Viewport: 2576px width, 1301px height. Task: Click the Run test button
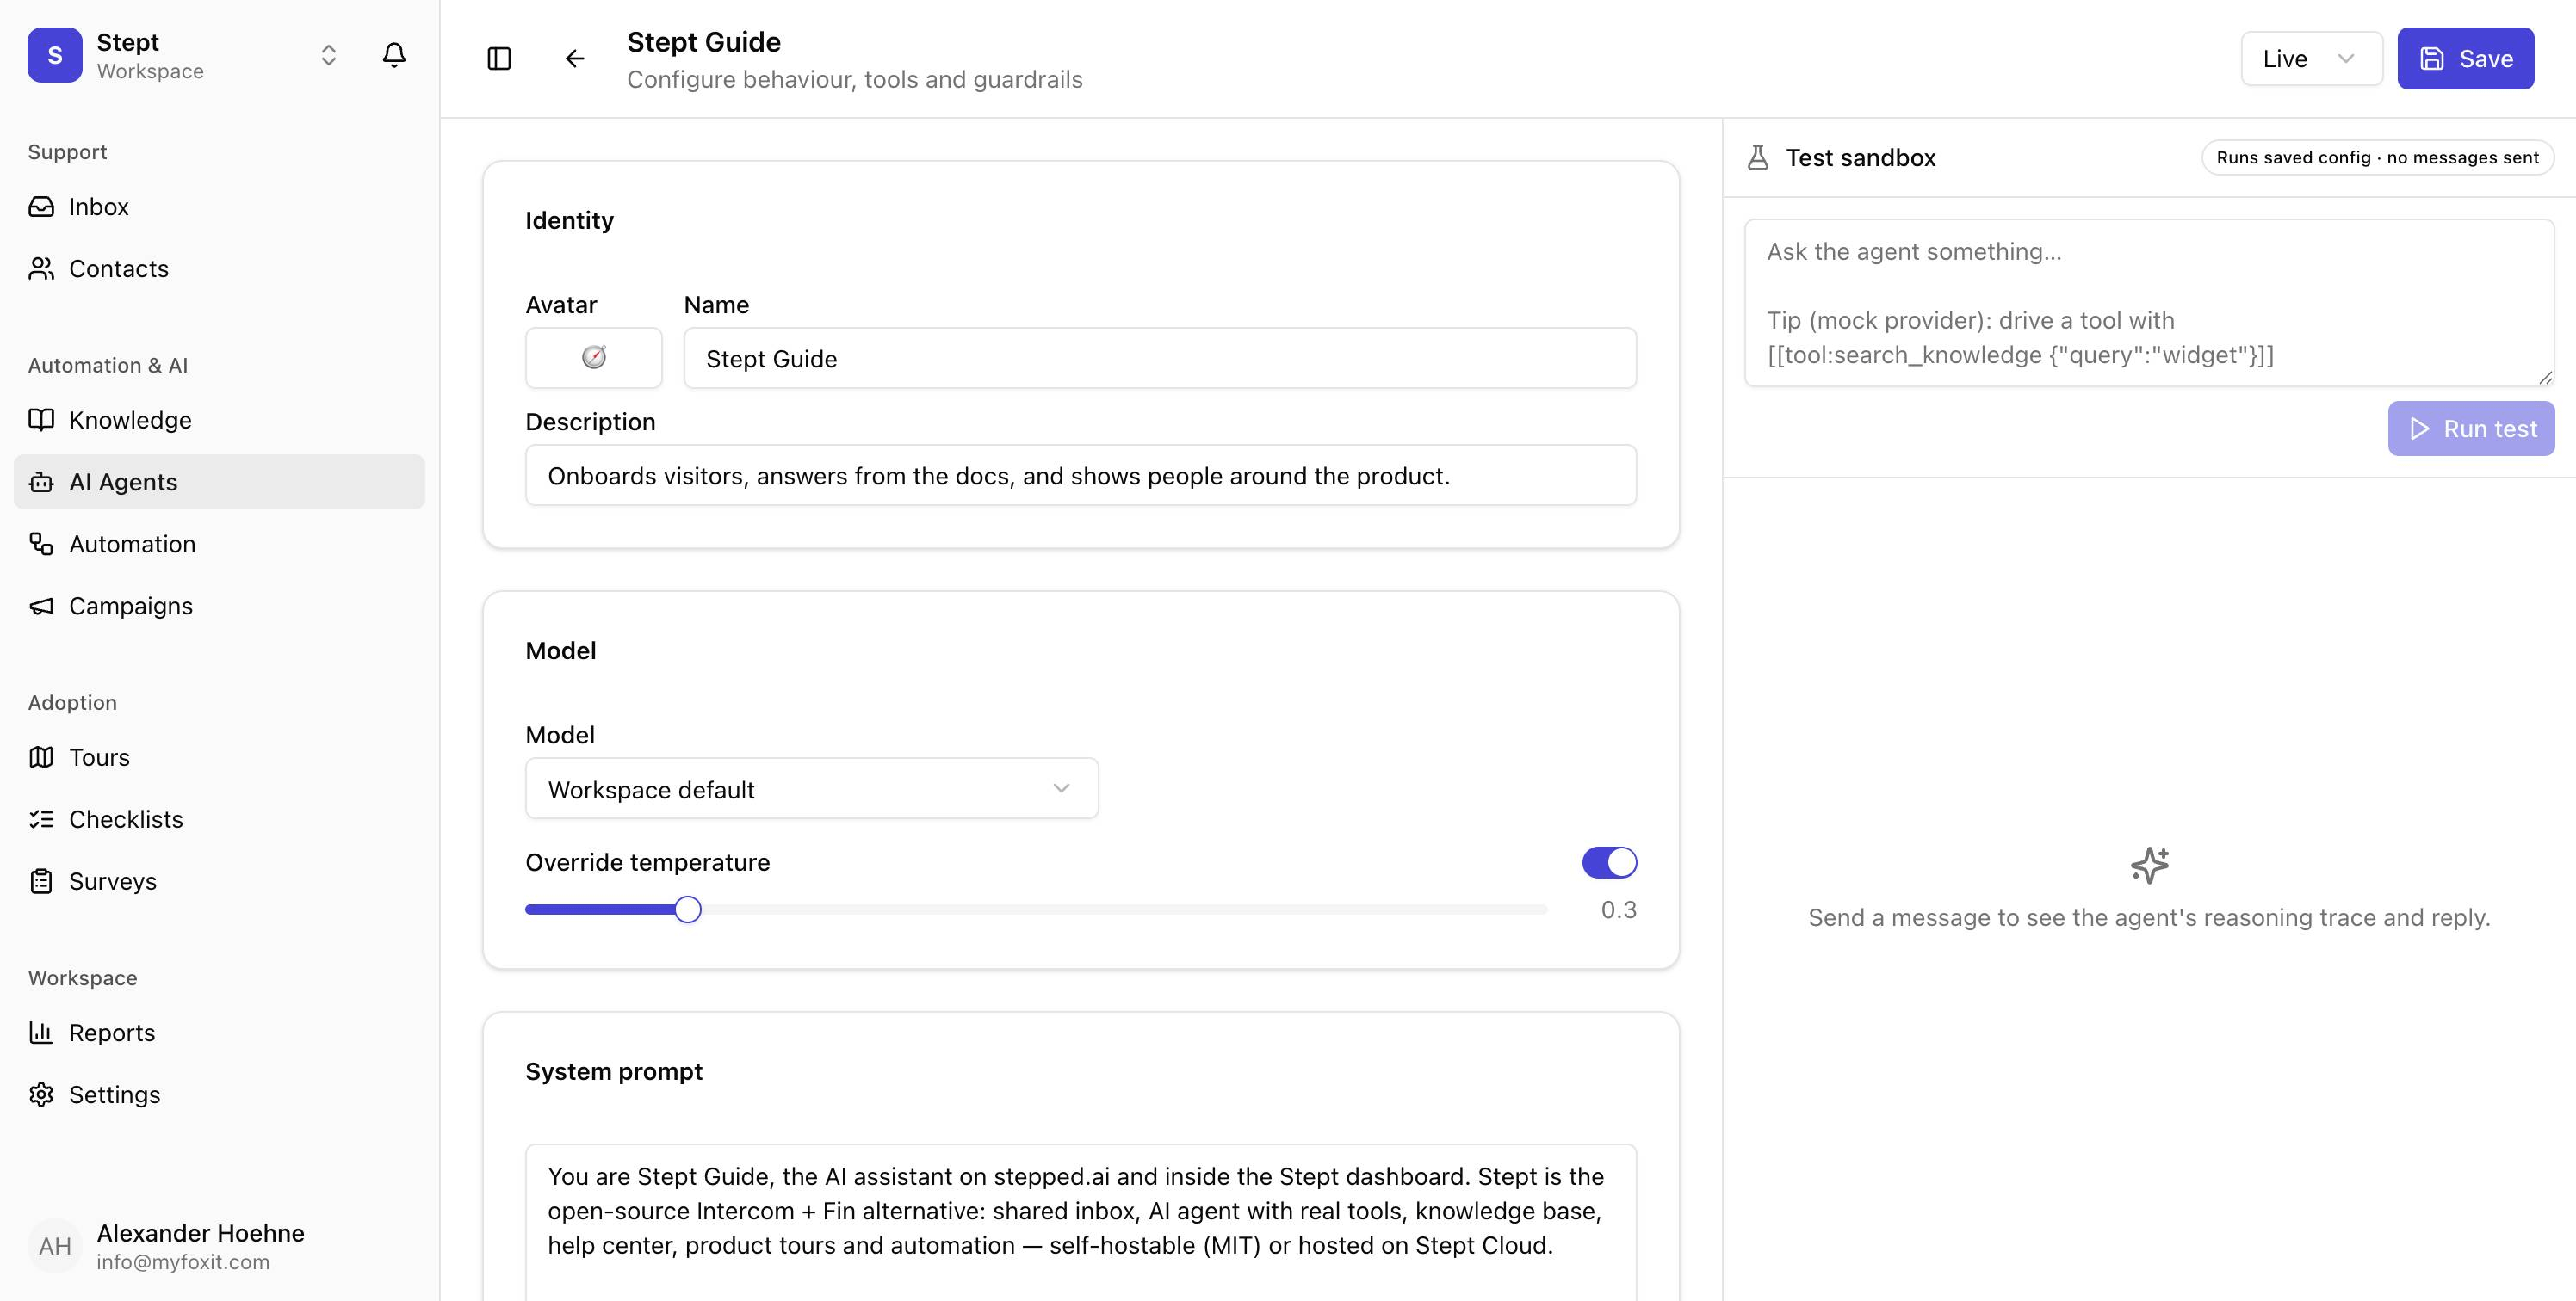(2471, 429)
